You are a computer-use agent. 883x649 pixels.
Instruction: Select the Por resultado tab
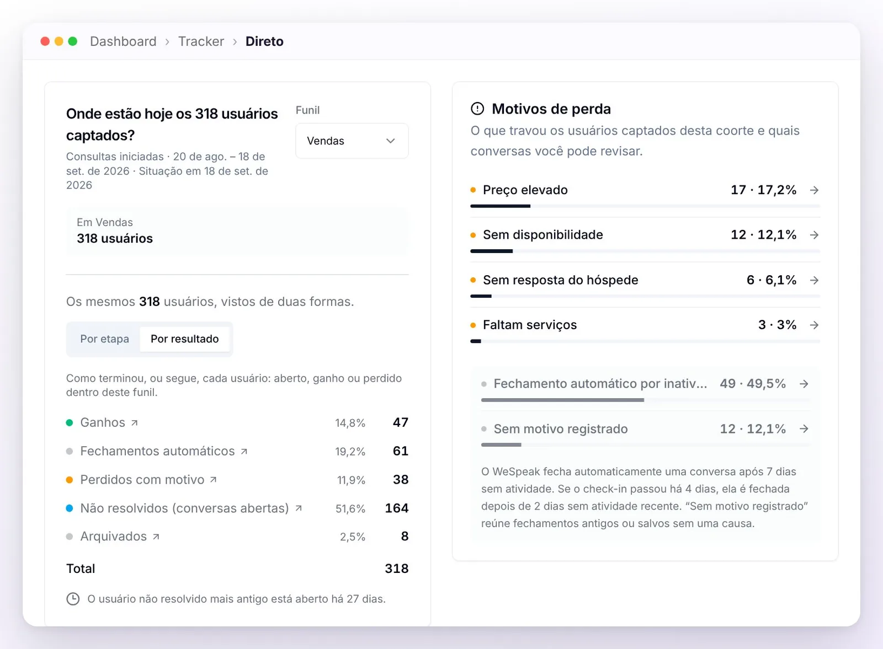185,339
